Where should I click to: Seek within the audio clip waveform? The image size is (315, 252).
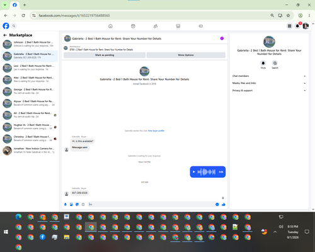click(x=207, y=172)
